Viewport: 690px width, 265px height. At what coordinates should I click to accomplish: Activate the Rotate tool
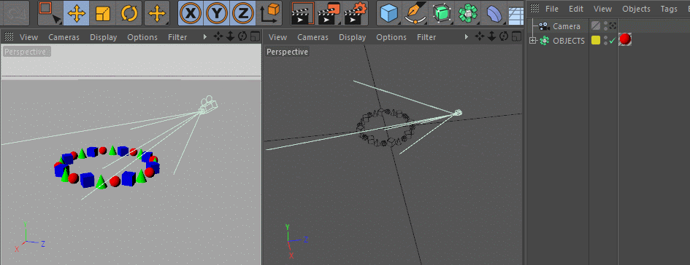(x=129, y=13)
